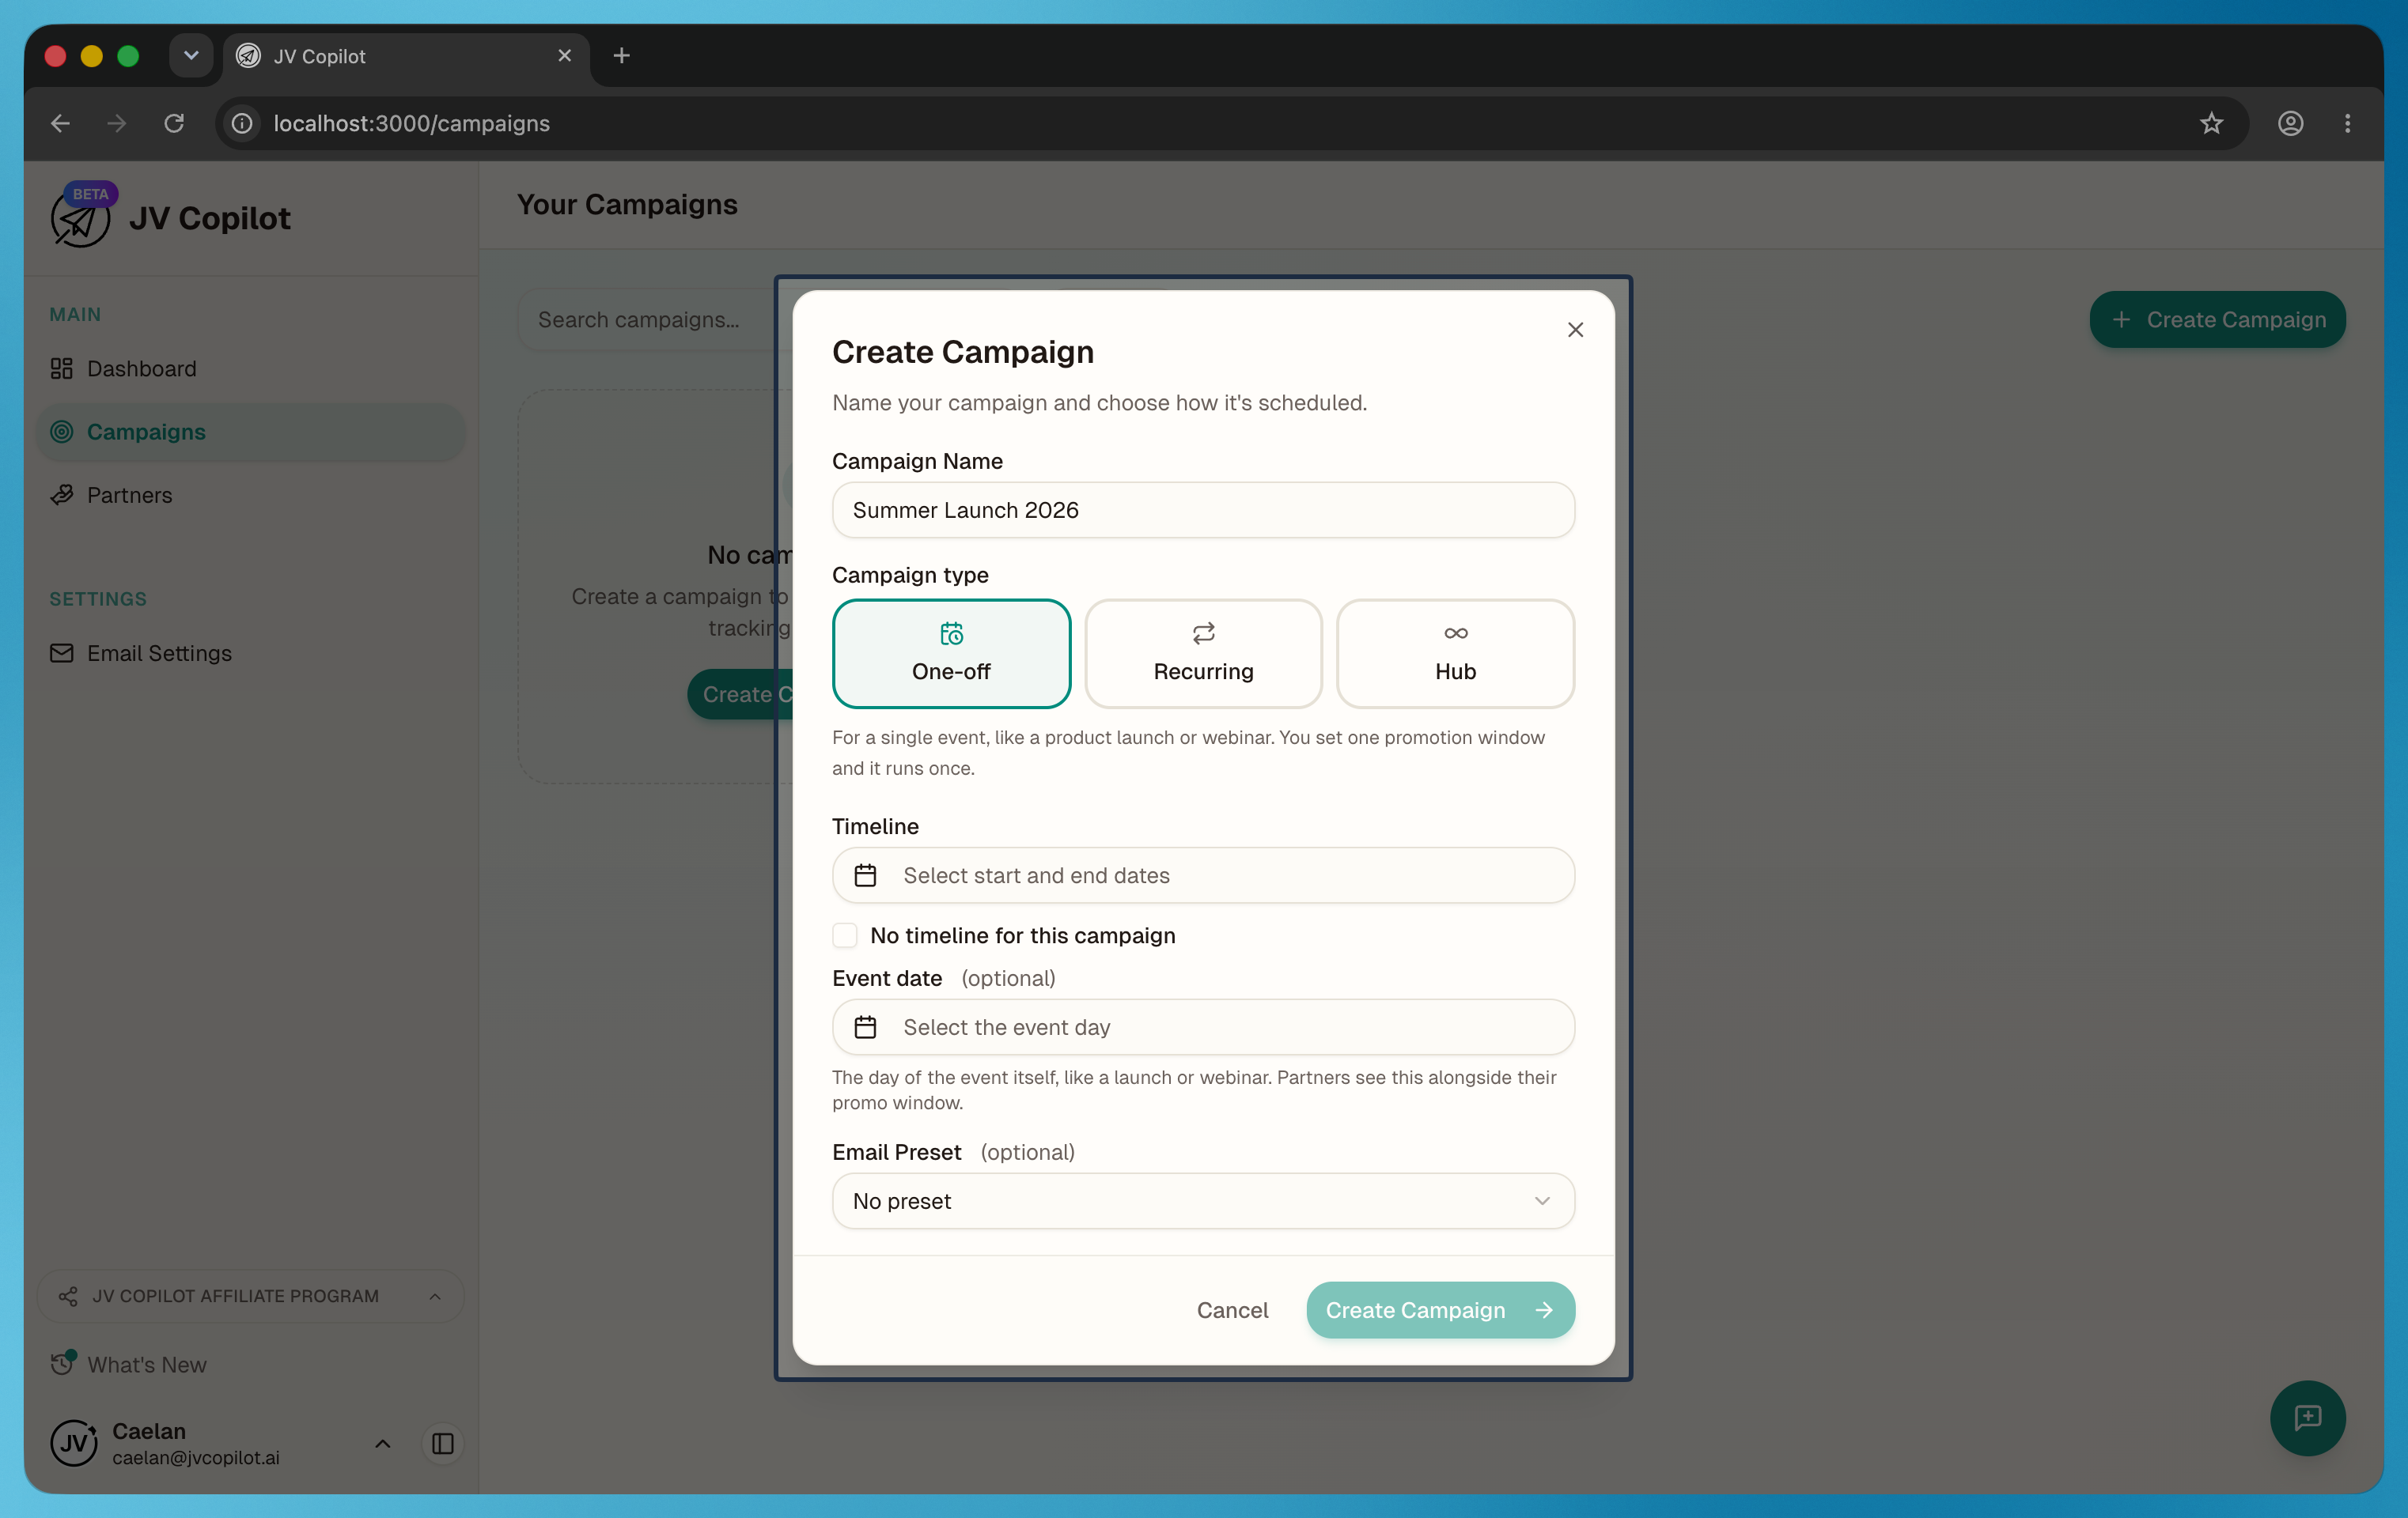Image resolution: width=2408 pixels, height=1518 pixels.
Task: Tick the No timeline for this campaign checkbox
Action: click(845, 935)
